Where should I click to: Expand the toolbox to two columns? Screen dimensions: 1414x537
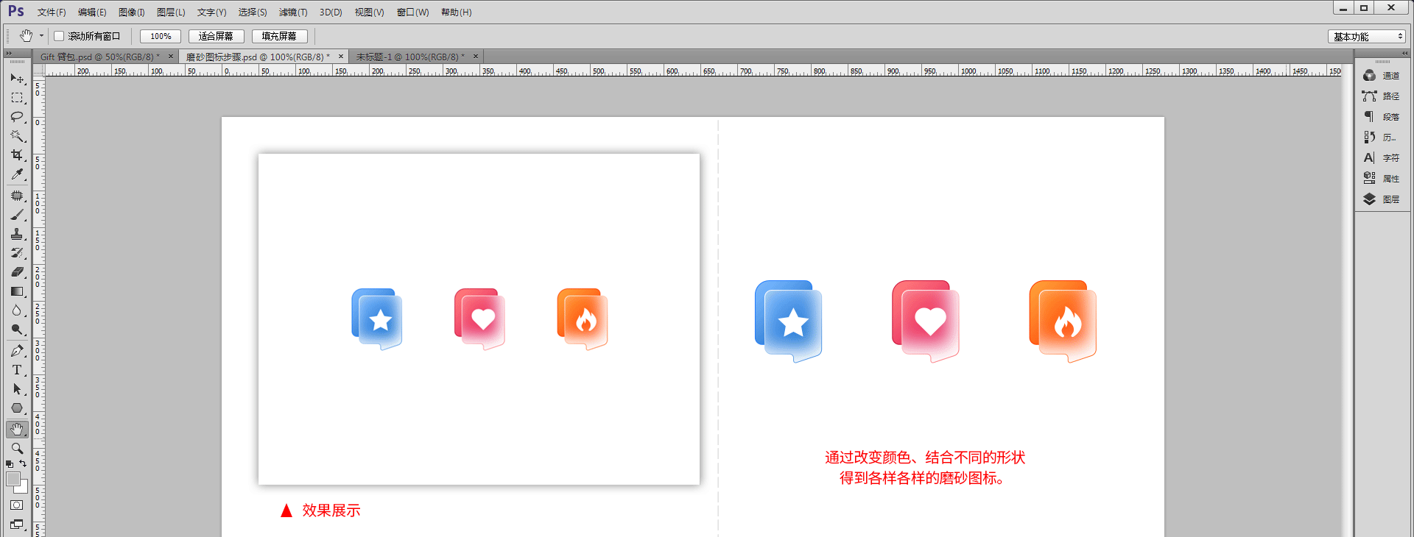point(9,54)
